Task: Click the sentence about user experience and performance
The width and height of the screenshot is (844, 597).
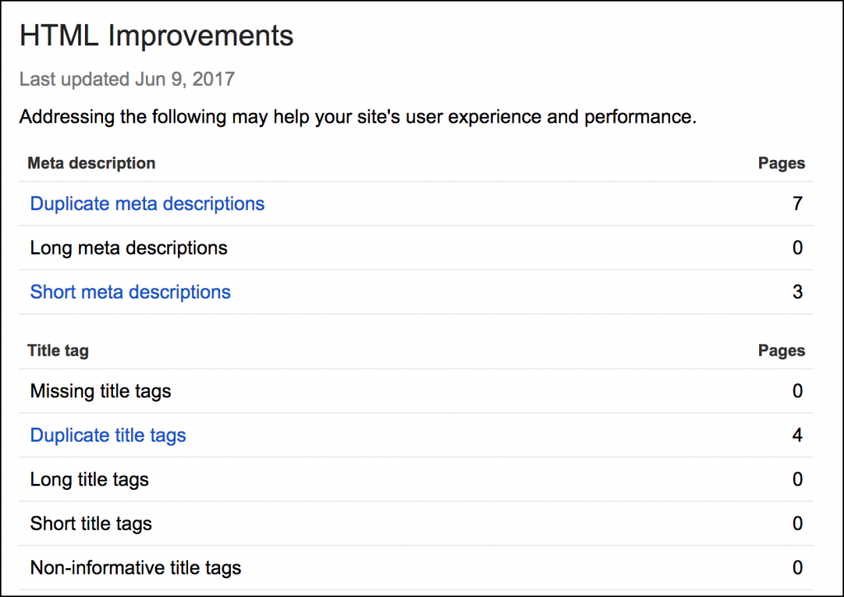Action: [x=358, y=117]
